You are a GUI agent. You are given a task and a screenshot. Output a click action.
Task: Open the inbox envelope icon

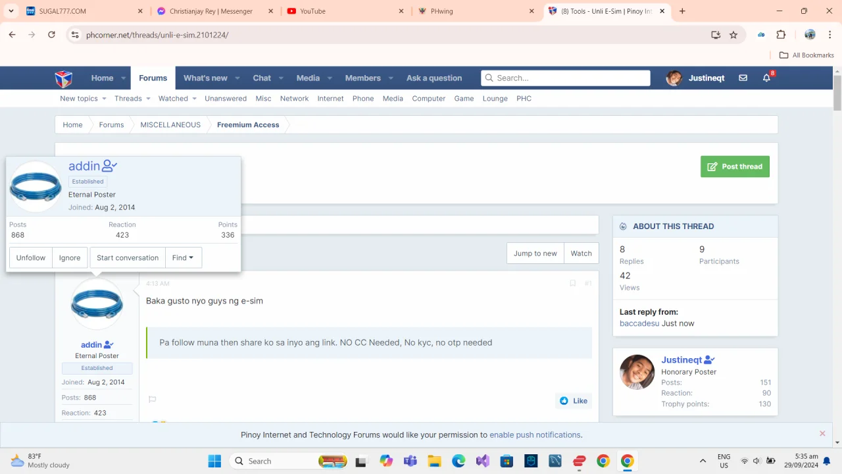point(743,78)
